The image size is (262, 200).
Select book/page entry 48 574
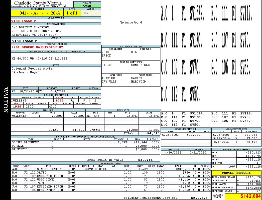[252, 142]
